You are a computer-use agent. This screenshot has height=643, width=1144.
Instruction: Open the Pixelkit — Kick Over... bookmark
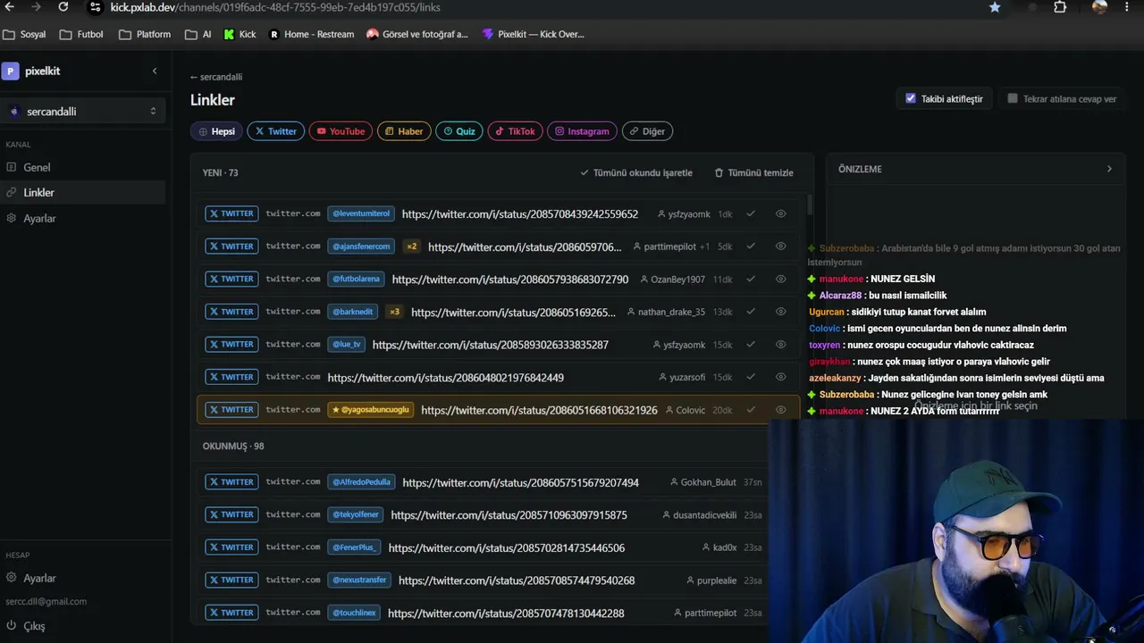click(x=533, y=34)
